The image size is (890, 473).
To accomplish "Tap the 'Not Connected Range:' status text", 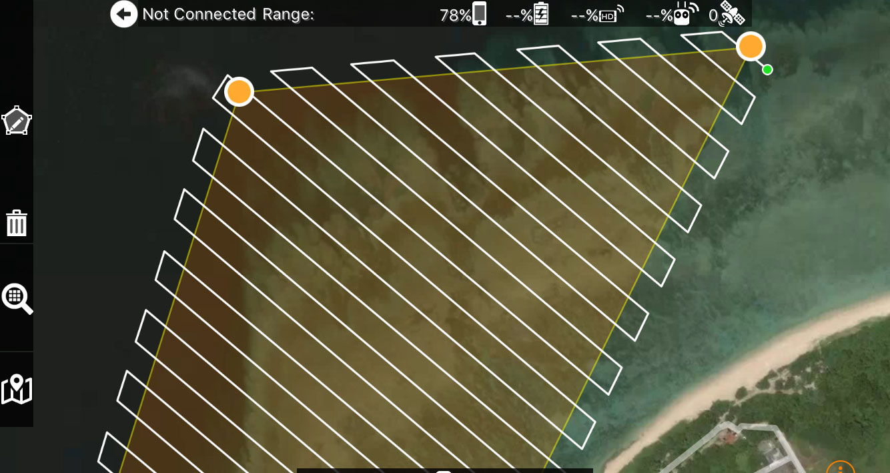I will click(228, 14).
